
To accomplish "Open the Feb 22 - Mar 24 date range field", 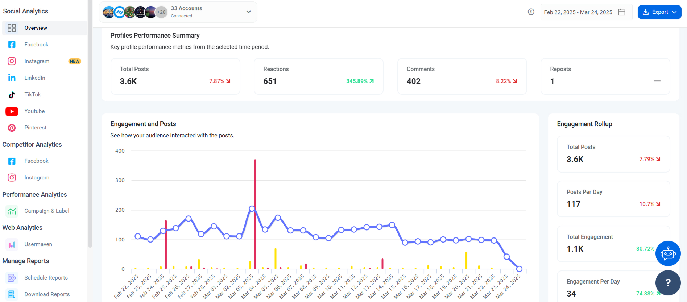I will coord(586,12).
